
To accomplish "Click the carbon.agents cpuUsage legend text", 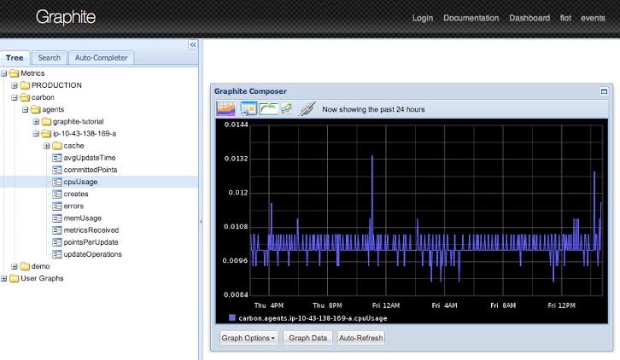I will (x=313, y=318).
